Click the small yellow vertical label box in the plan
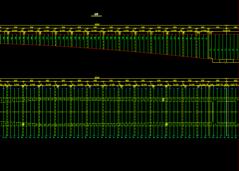Screen dimensions: 239x171 tap(164, 99)
